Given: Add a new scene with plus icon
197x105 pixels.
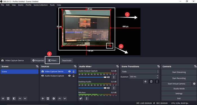Looking at the screenshot, I should (3, 99).
